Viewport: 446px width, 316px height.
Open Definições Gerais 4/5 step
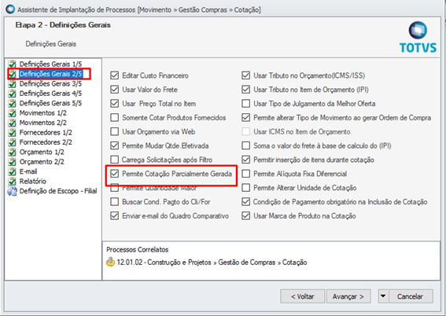click(50, 94)
